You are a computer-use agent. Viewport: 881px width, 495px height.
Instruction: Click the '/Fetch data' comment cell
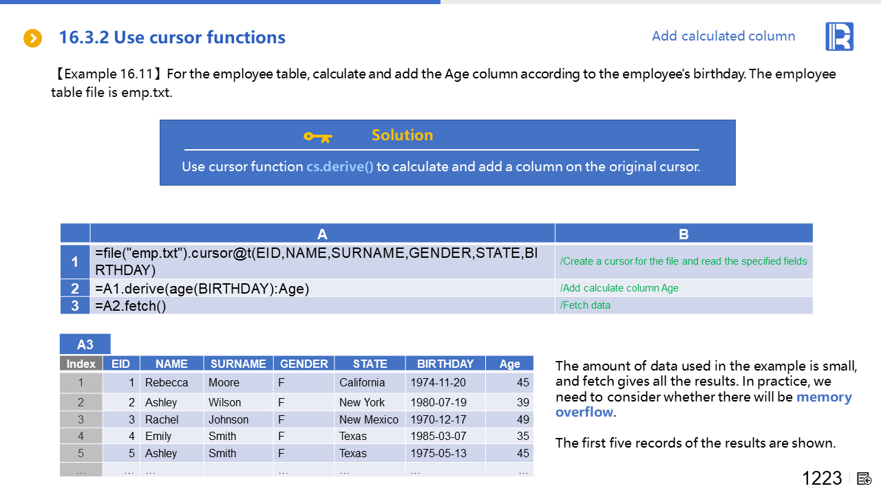coord(683,305)
